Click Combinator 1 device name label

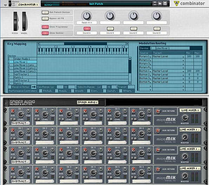tap(28, 5)
